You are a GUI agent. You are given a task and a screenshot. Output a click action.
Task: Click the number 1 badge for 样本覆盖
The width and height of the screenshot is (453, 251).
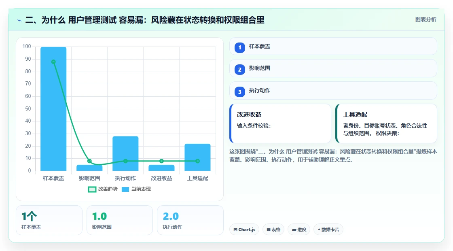(x=239, y=47)
